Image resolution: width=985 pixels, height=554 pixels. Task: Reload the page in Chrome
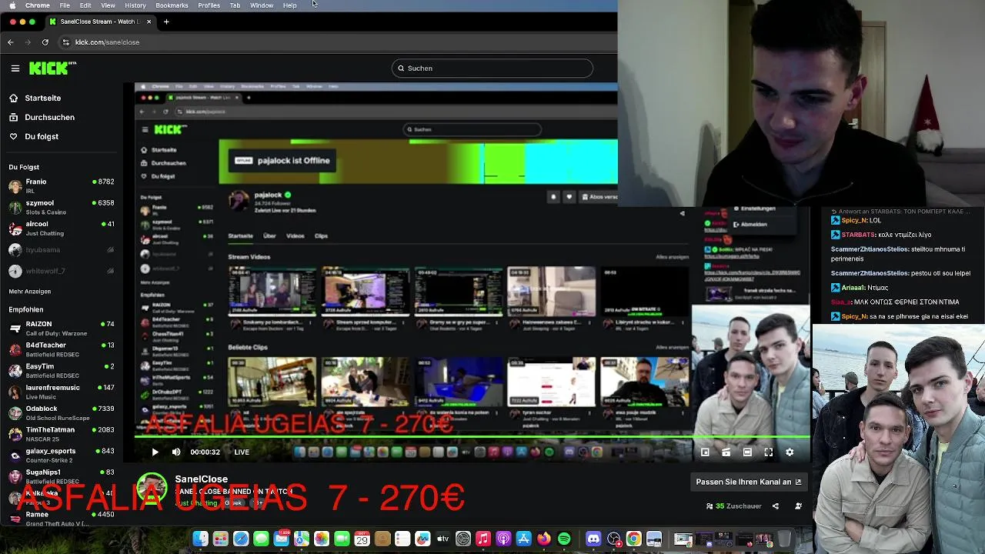(45, 42)
